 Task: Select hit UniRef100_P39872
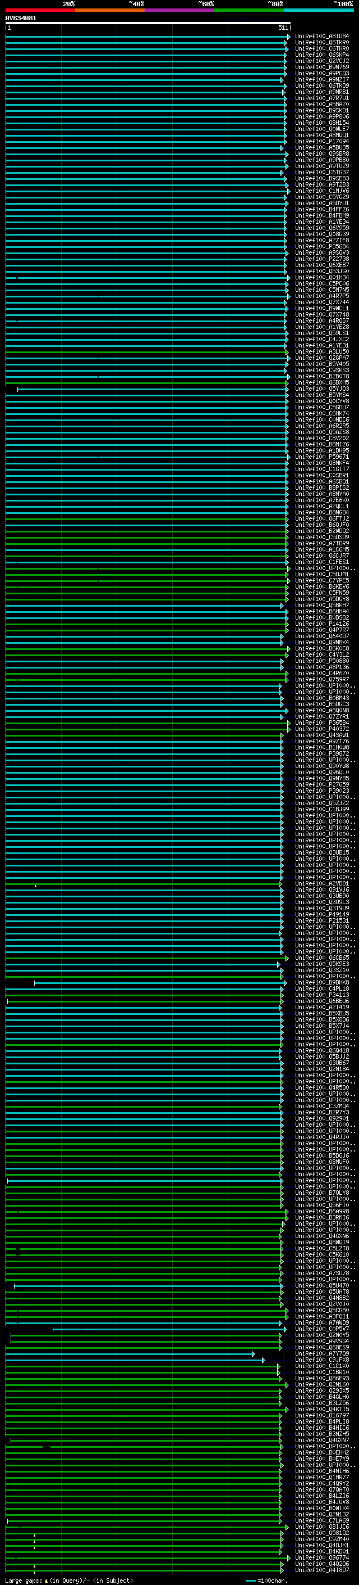pos(322,754)
